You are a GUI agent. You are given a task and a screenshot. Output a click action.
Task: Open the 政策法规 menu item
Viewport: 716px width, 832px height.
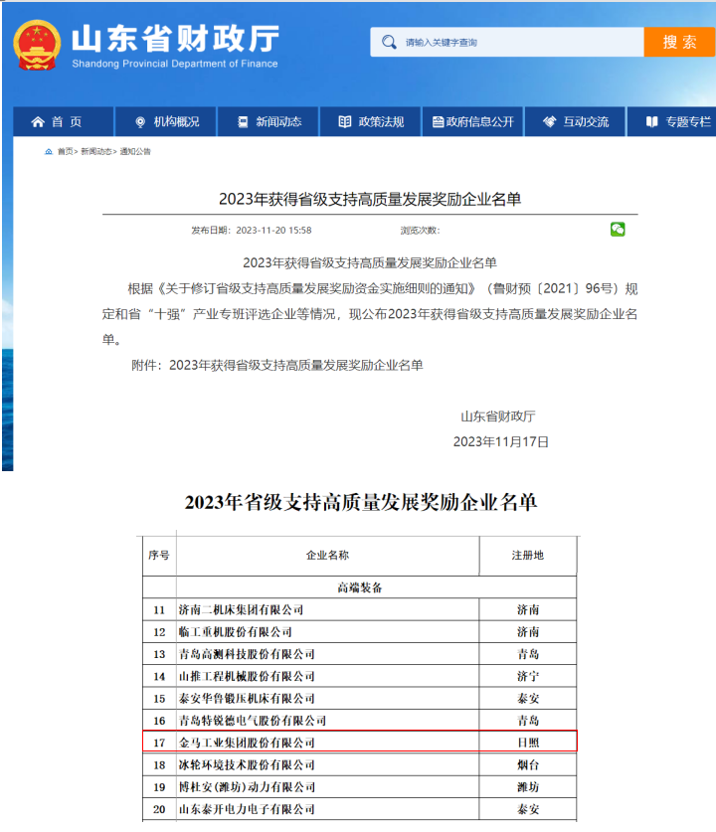click(371, 121)
